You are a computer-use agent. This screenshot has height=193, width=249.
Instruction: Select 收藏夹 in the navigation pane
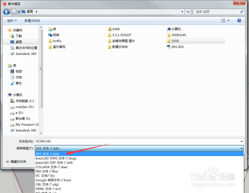[x=15, y=30]
